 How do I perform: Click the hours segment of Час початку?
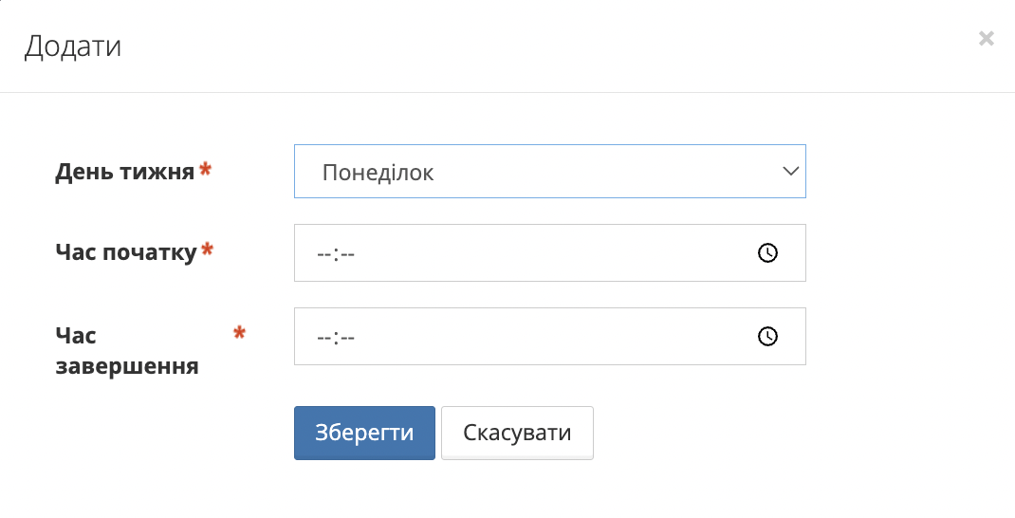[323, 254]
